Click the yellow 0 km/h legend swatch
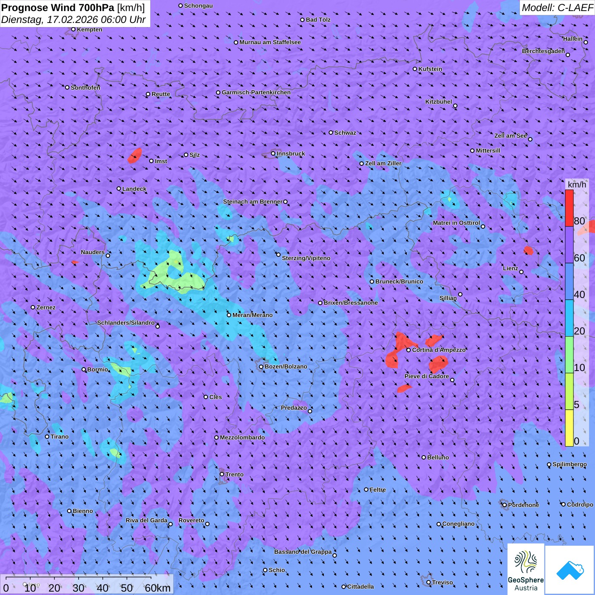595x595 pixels. point(569,428)
